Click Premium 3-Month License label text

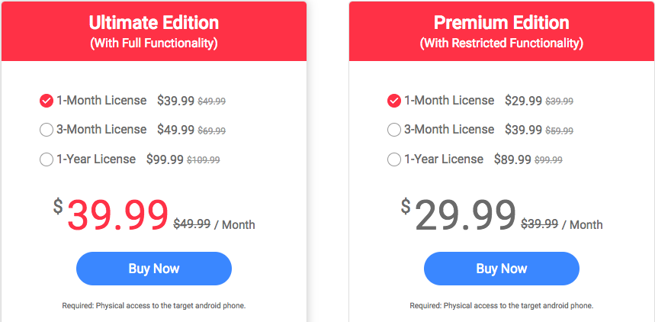pyautogui.click(x=449, y=130)
